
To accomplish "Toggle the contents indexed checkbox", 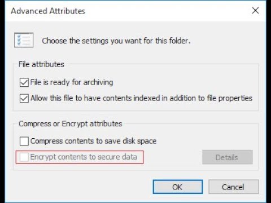I will click(24, 98).
